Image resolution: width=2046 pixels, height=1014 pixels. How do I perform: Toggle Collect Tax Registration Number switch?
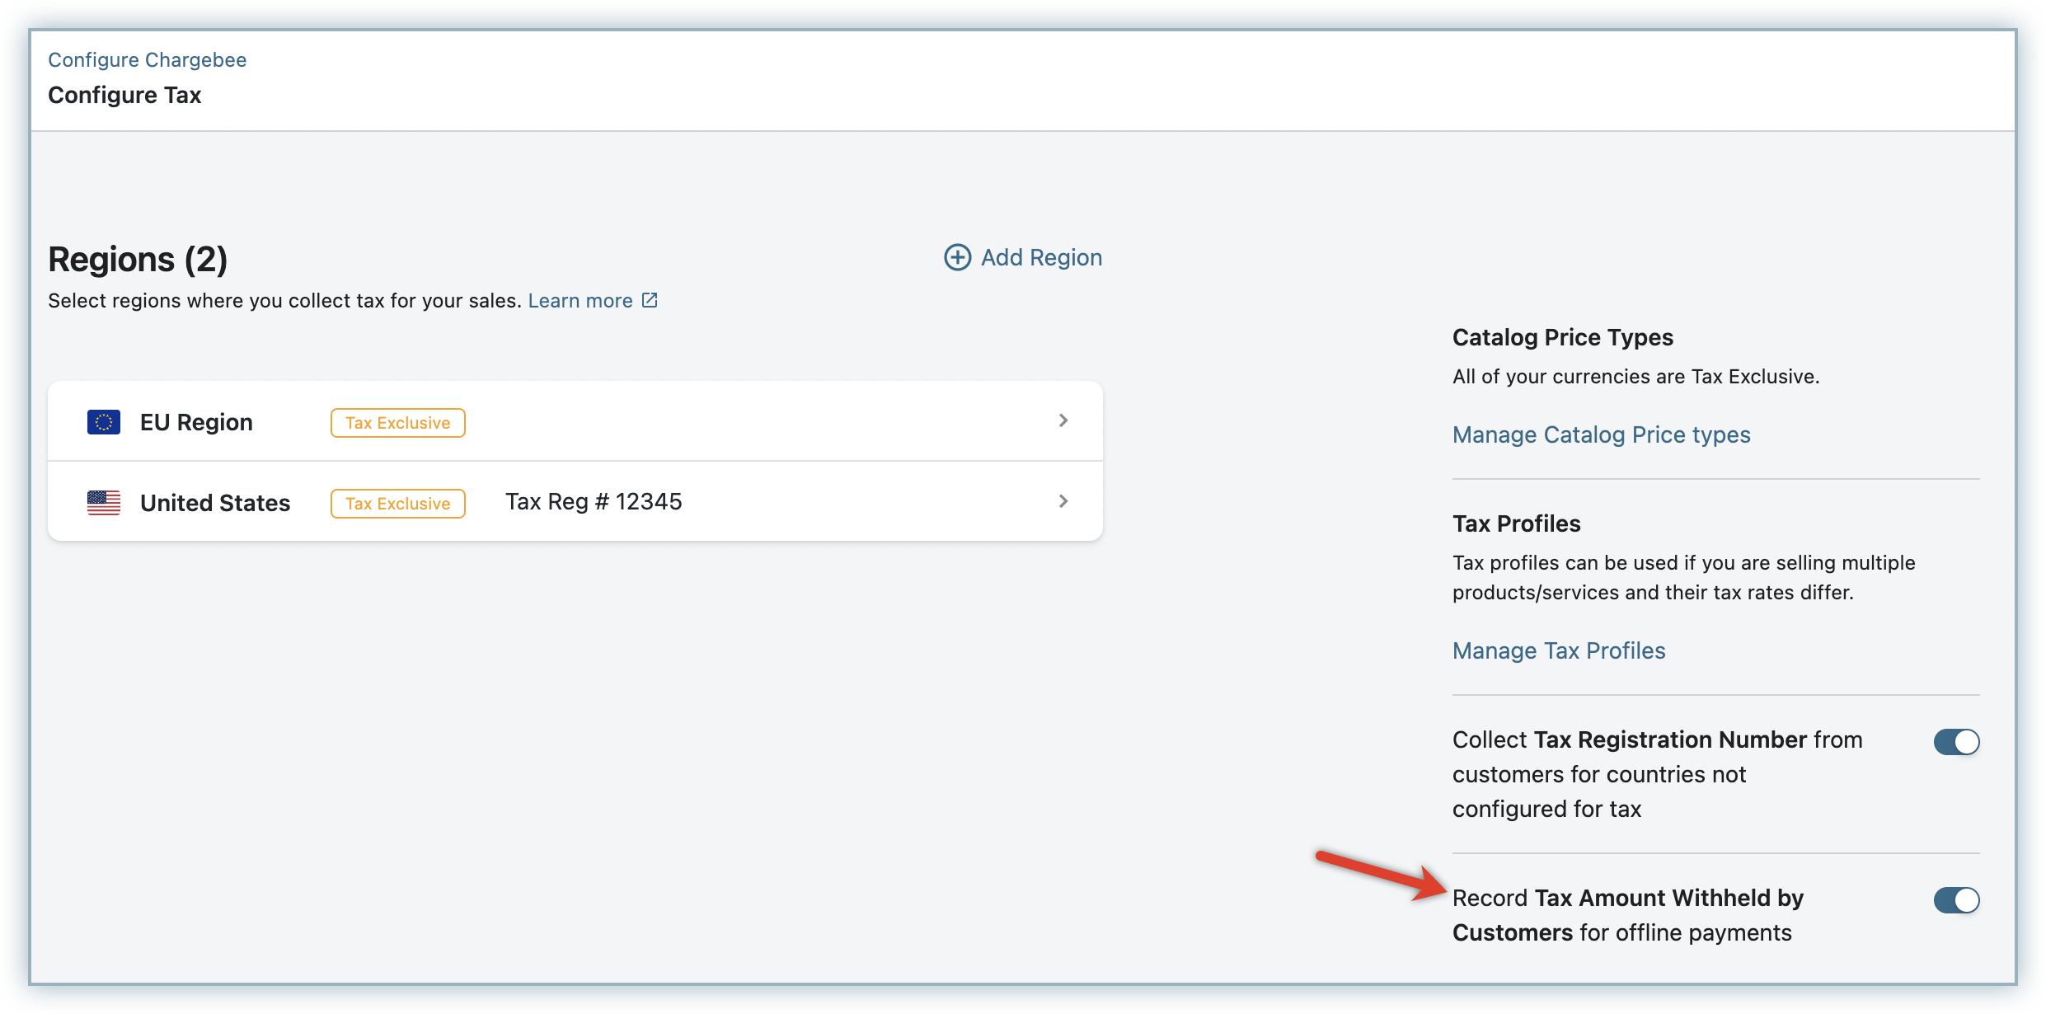(1956, 742)
